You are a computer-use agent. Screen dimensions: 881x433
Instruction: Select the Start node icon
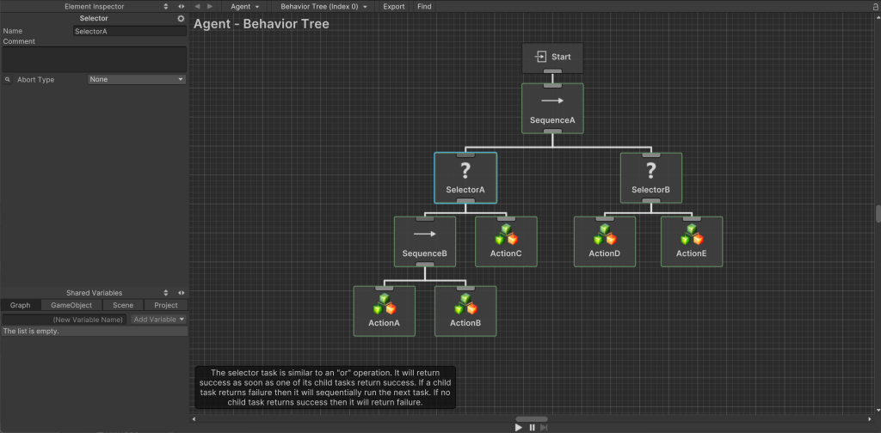541,57
